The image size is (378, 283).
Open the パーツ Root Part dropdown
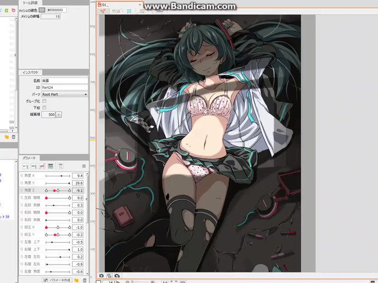(64, 94)
